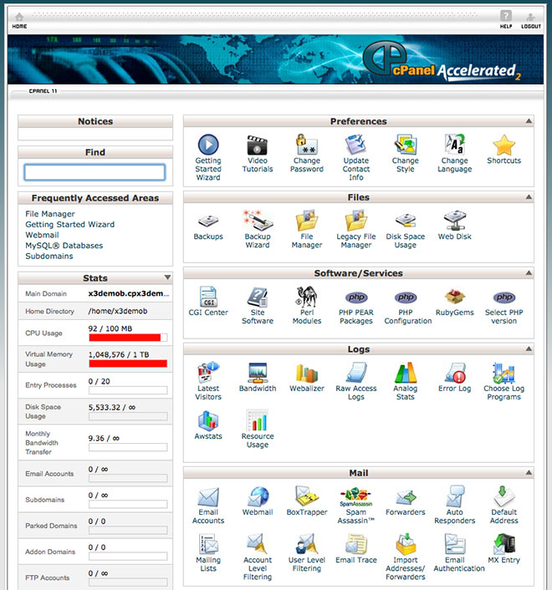Open User Level Filtering
Screen dimensions: 552x590
tap(306, 544)
